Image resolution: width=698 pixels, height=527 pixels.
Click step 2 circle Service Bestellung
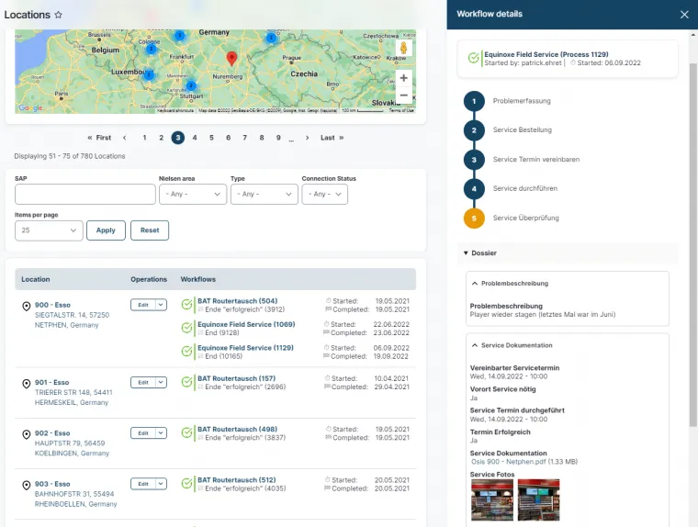coord(474,130)
